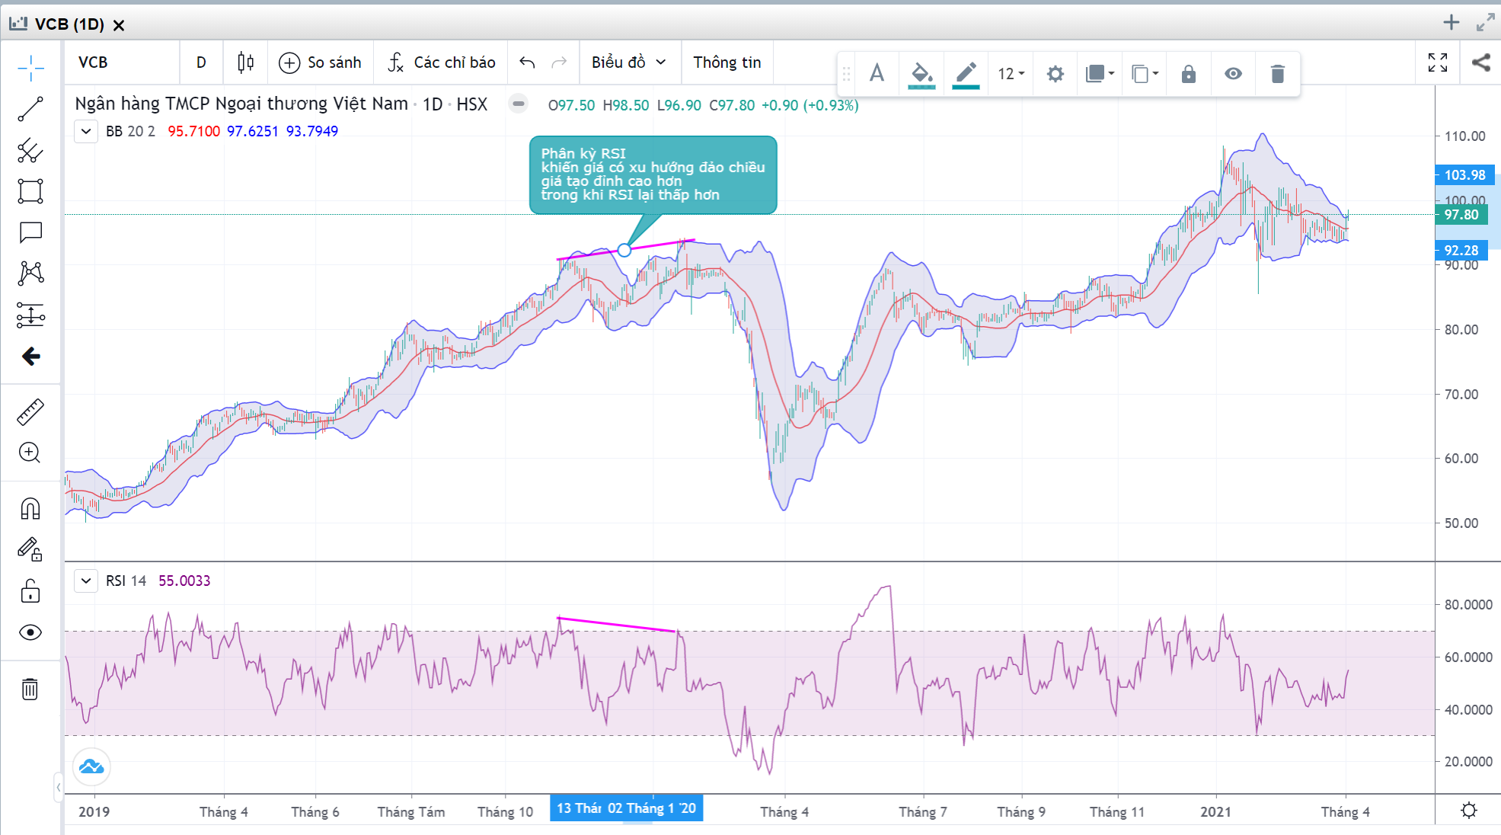The width and height of the screenshot is (1501, 835).
Task: Click the 97.80 current price label
Action: 1461,215
